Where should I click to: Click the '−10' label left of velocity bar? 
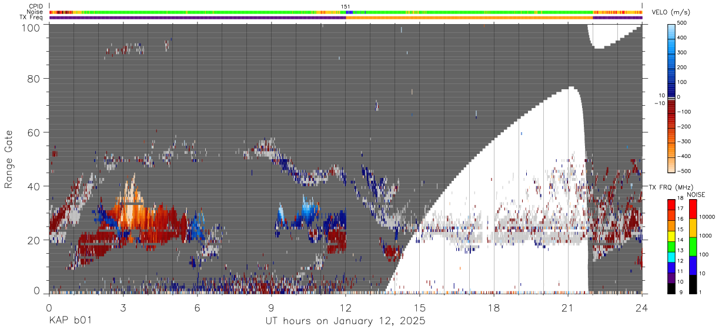click(x=659, y=103)
